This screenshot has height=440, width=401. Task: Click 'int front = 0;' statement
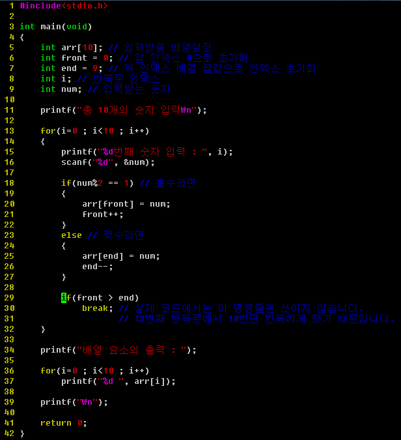point(77,58)
